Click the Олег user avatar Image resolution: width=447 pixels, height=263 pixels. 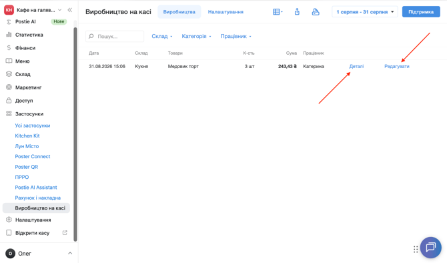(10, 253)
